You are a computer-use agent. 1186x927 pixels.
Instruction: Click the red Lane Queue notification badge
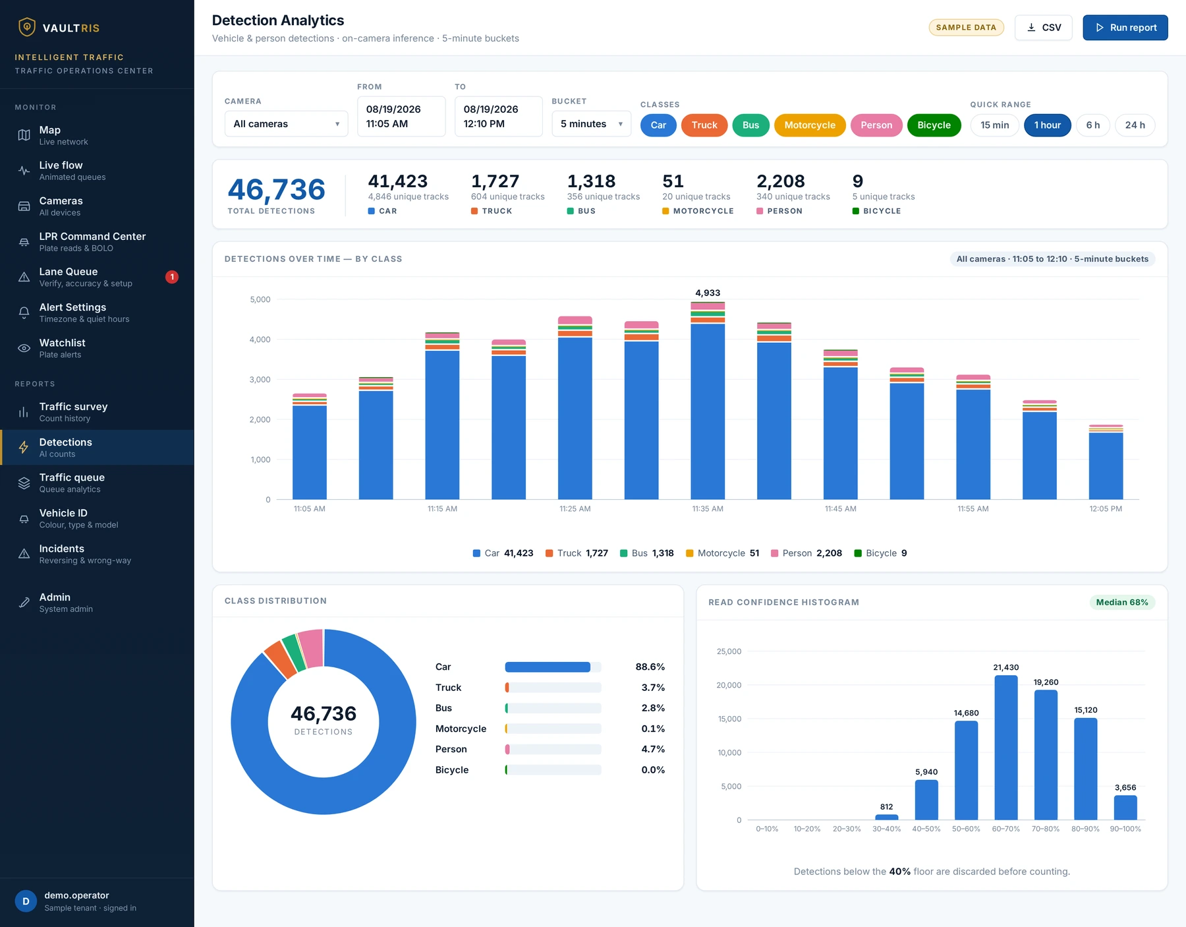(x=172, y=277)
